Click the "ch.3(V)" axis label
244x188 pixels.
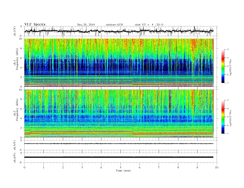15,145
